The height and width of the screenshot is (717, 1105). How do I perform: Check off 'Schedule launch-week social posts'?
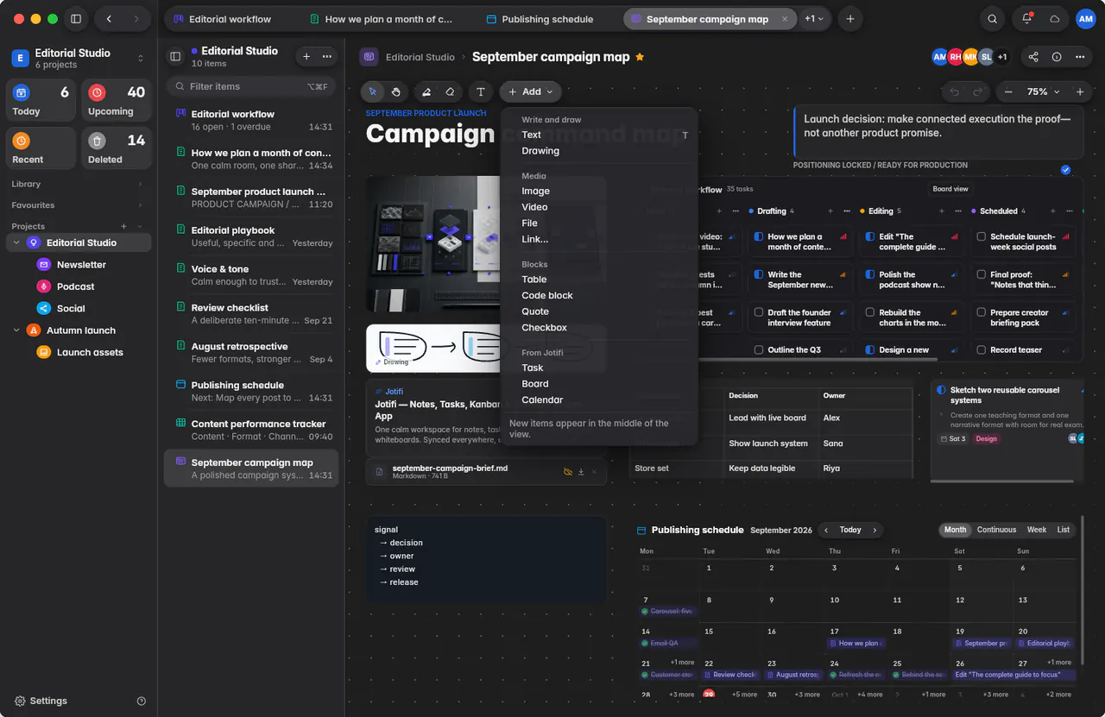pyautogui.click(x=981, y=236)
